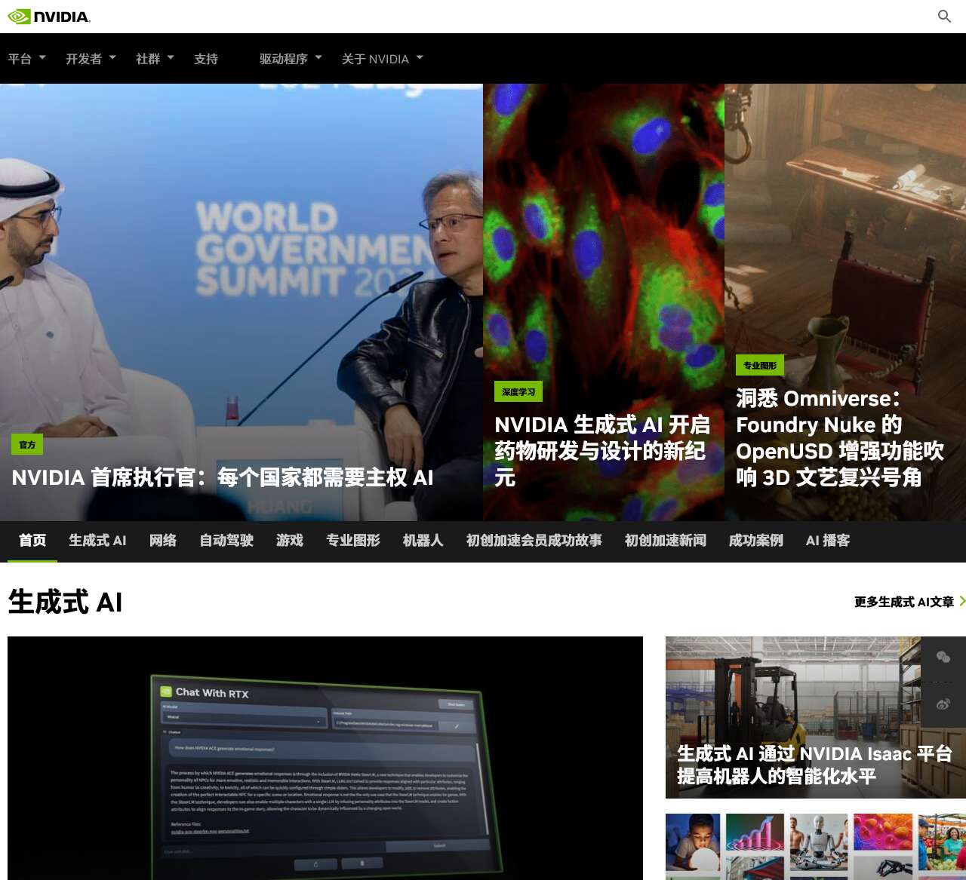Open the AI 播客 tab
This screenshot has height=880, width=966.
pyautogui.click(x=828, y=541)
